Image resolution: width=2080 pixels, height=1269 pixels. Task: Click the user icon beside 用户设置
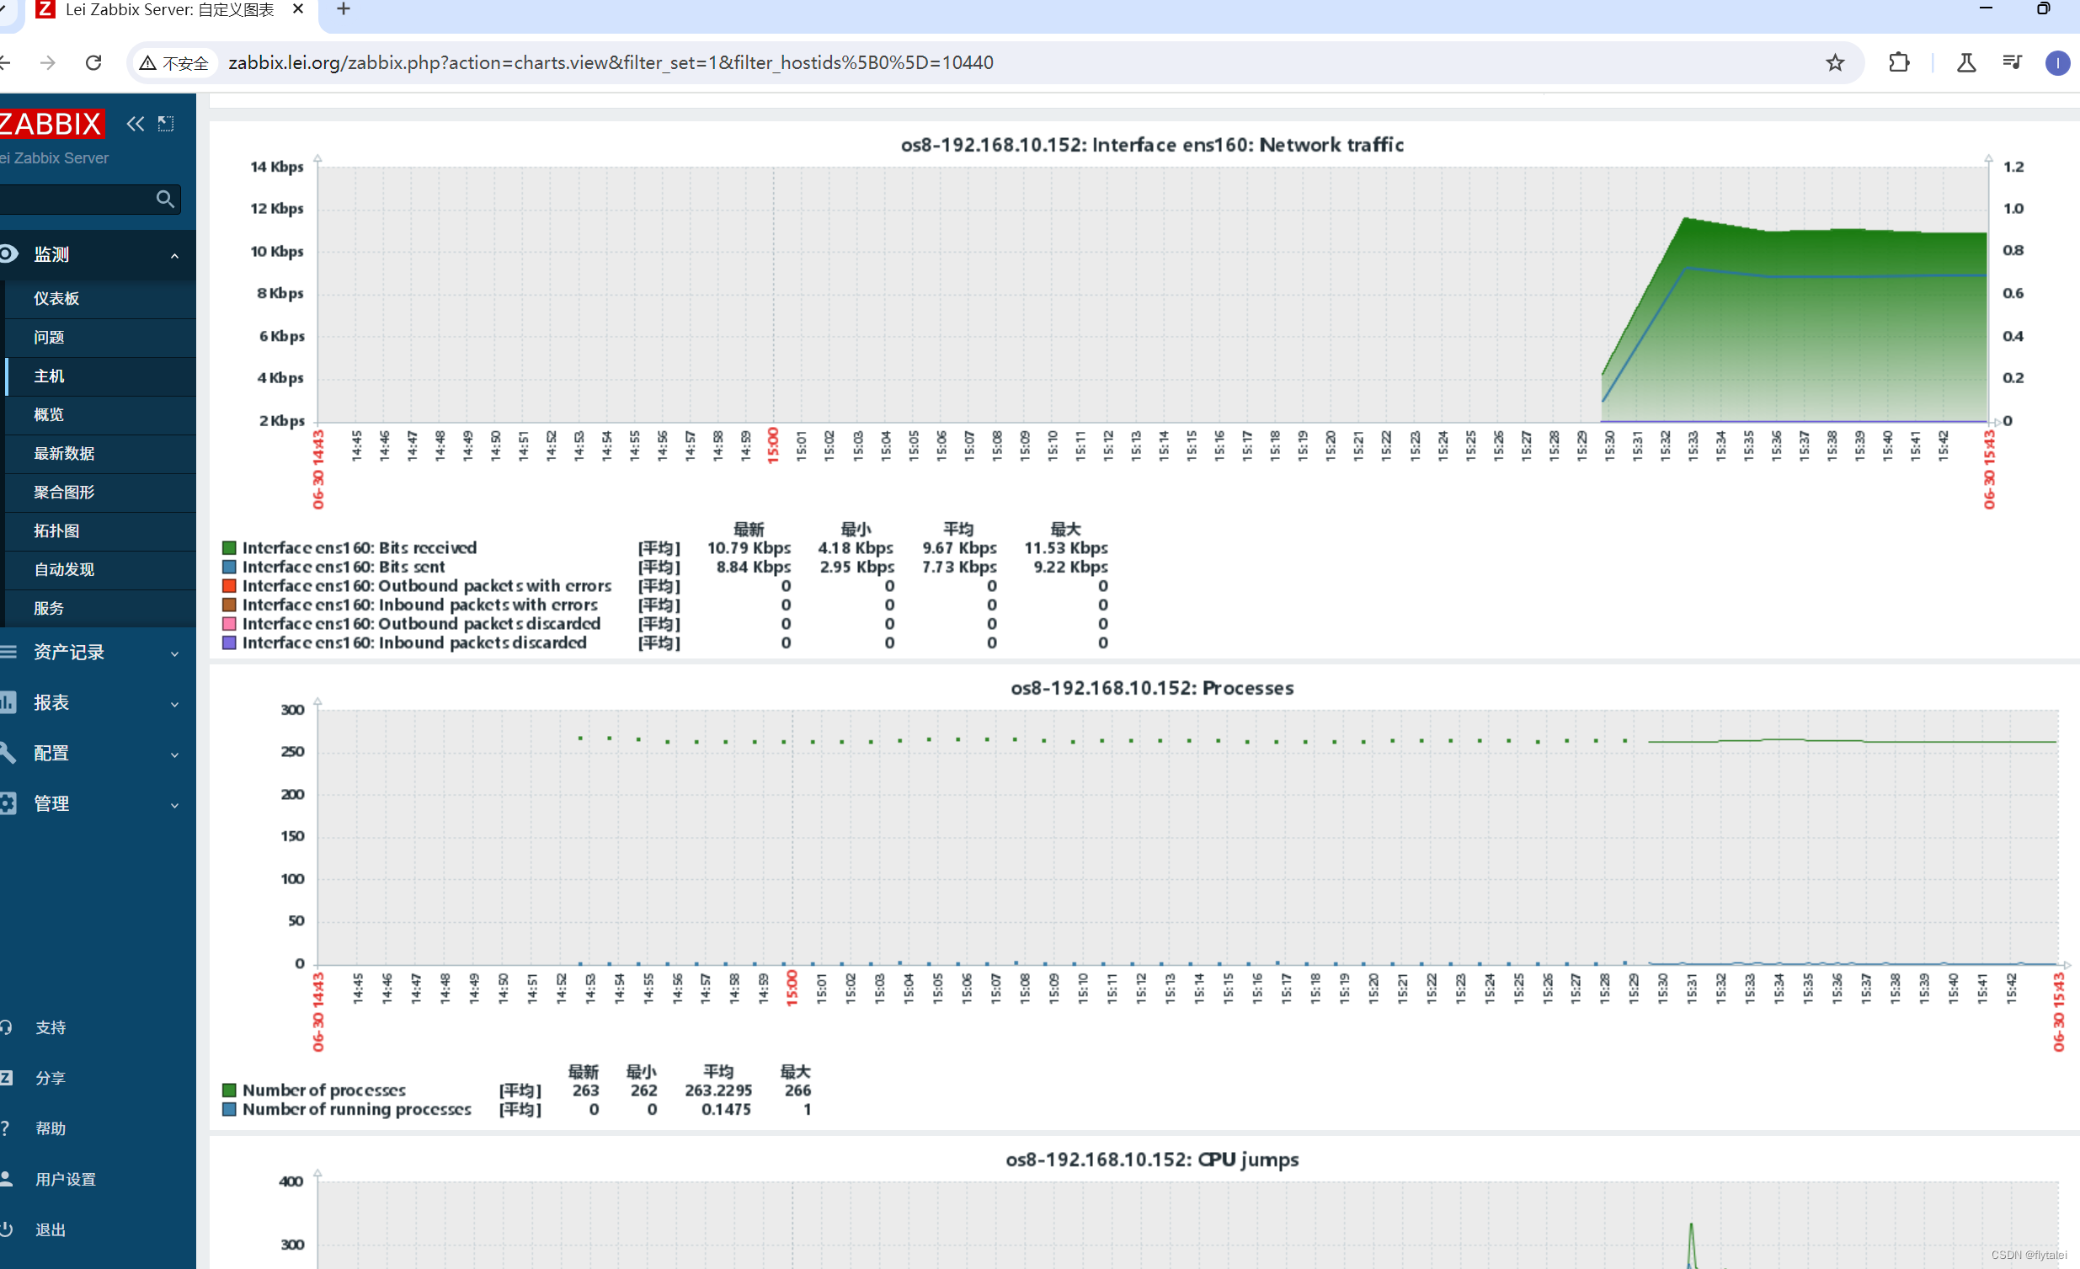point(6,1179)
